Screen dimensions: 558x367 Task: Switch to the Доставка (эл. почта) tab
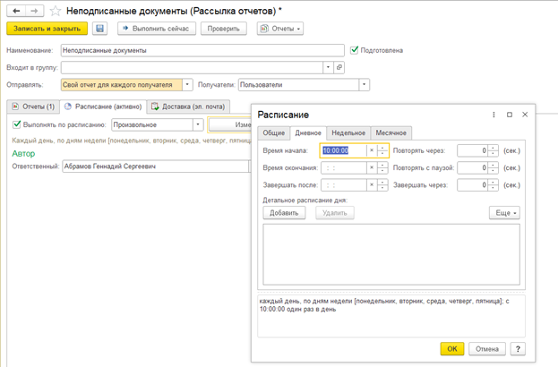188,107
